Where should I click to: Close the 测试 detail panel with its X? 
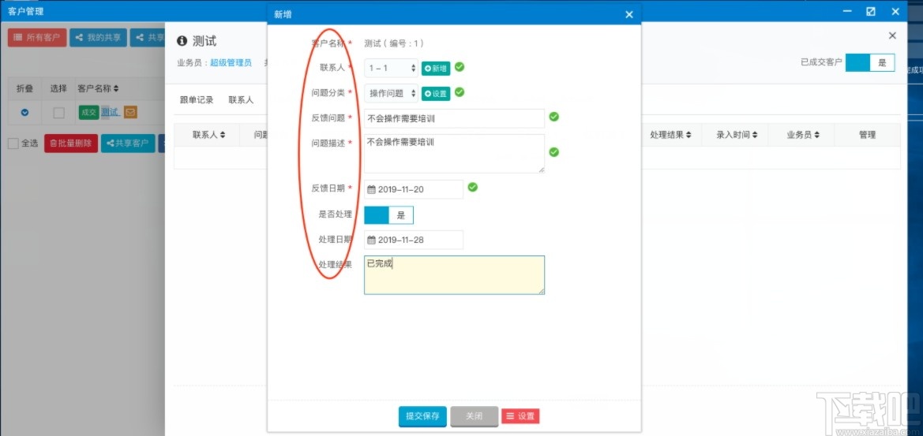tap(892, 35)
